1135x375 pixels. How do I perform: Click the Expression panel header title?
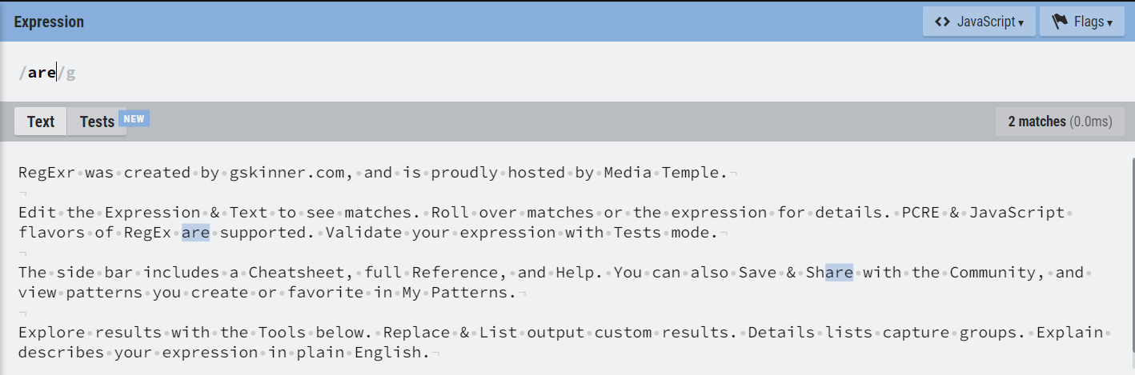(49, 22)
